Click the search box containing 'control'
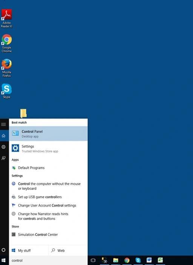193x265 pixels. tap(48, 260)
